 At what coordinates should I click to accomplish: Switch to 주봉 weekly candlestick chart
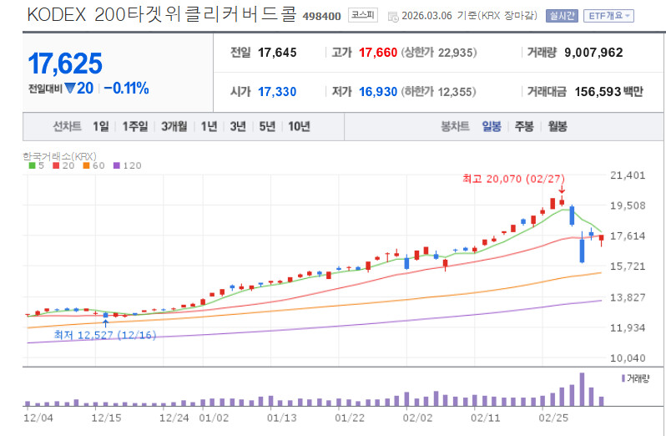[524, 126]
